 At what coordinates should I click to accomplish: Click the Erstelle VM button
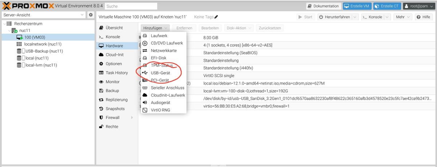[x=357, y=6]
